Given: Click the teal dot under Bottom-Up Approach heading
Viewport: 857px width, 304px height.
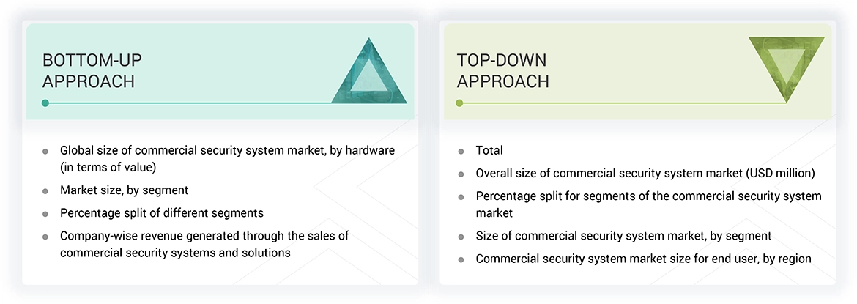Looking at the screenshot, I should coord(45,103).
